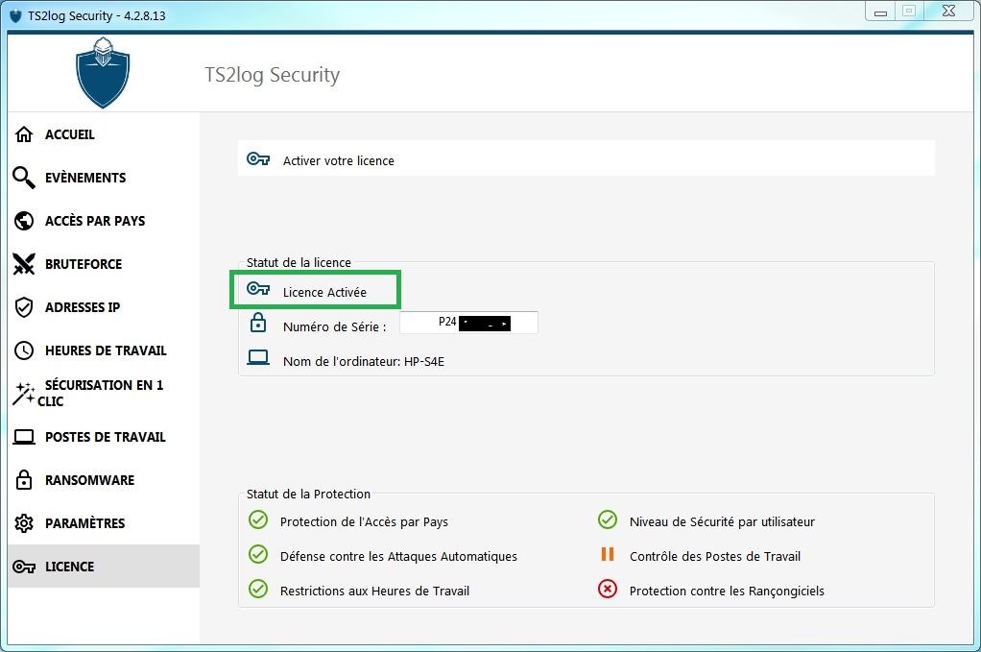Click the key icon next to Licence Activée
This screenshot has width=981, height=652.
[258, 288]
